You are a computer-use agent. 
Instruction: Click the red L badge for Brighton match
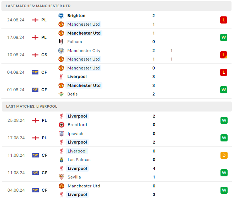tap(223, 20)
